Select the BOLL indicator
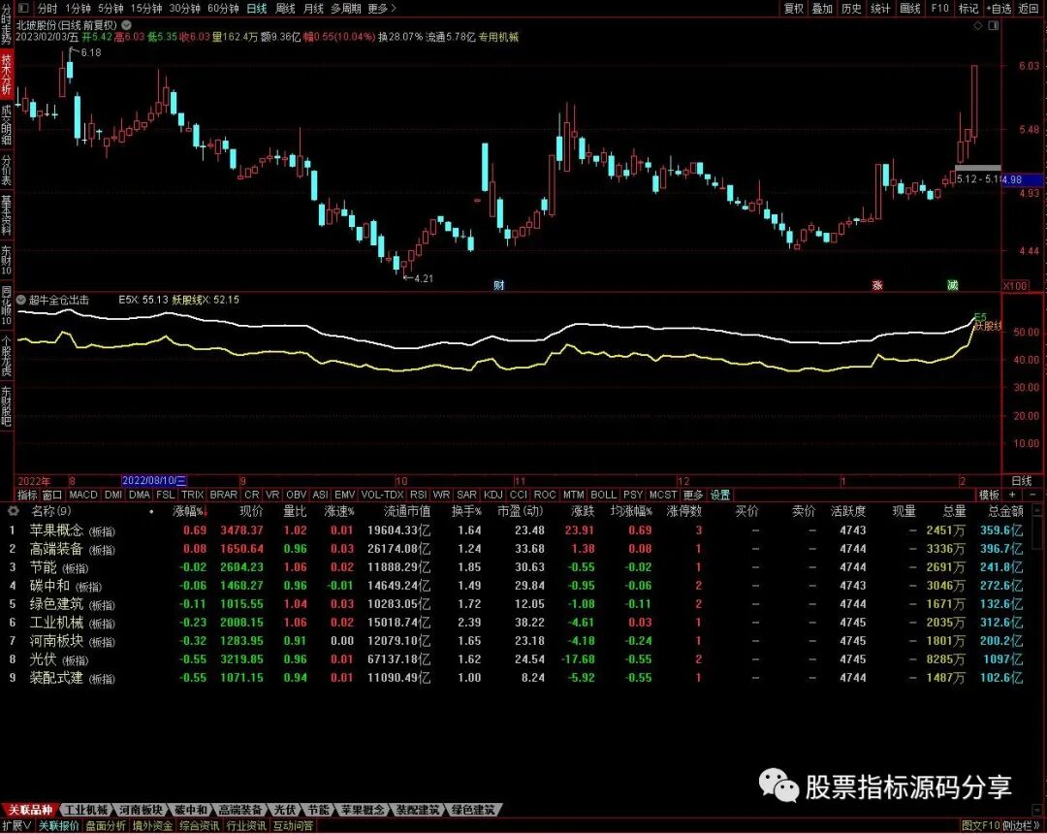Image resolution: width=1047 pixels, height=834 pixels. [x=604, y=495]
